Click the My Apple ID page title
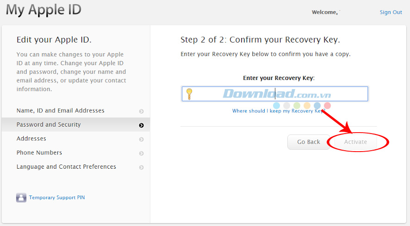This screenshot has width=410, height=226. 43,10
